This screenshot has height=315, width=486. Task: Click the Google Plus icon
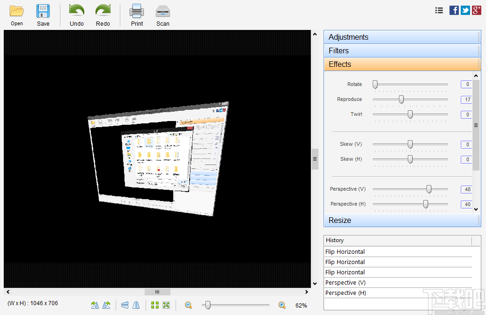pos(476,10)
